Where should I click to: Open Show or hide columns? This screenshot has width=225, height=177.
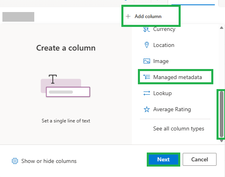(44, 161)
